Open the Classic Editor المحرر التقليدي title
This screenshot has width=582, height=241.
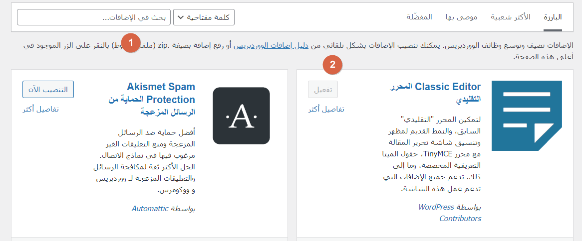click(x=435, y=93)
